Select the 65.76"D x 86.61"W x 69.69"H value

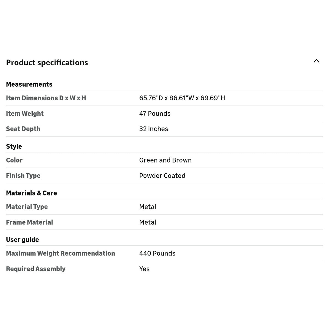(x=182, y=98)
